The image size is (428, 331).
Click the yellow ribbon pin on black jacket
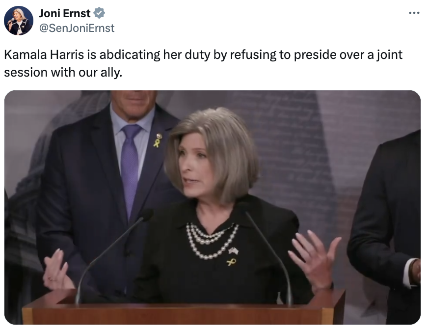[x=231, y=262]
